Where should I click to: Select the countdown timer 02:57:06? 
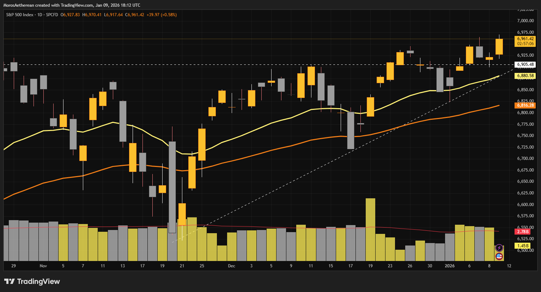(525, 44)
